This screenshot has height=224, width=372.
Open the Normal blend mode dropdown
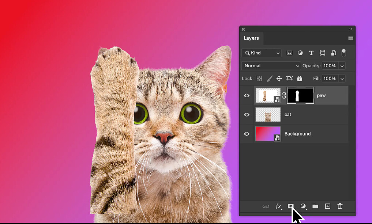[x=271, y=66]
